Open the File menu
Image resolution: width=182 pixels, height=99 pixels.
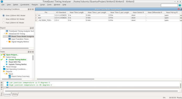(3, 5)
